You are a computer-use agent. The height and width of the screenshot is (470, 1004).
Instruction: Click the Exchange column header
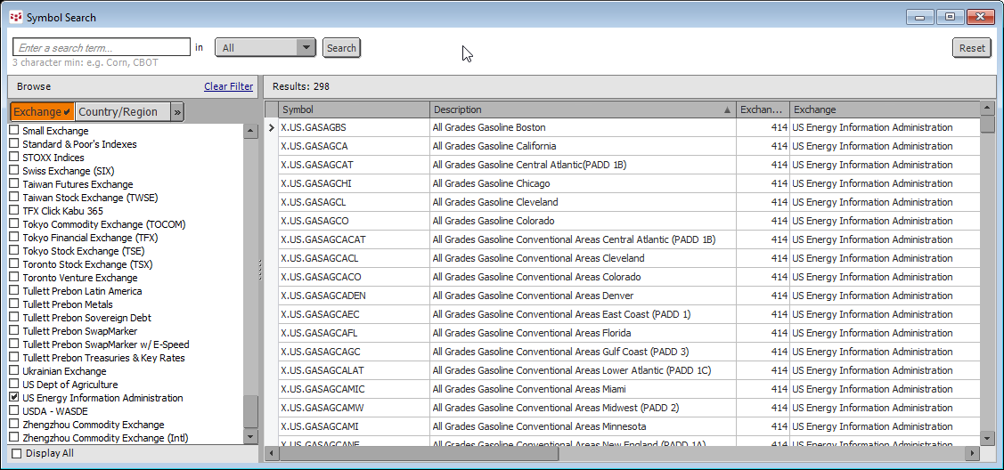885,110
